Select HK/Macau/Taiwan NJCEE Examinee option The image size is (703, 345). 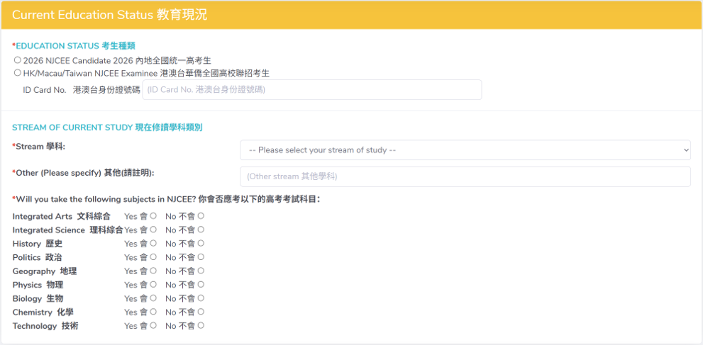tap(18, 73)
